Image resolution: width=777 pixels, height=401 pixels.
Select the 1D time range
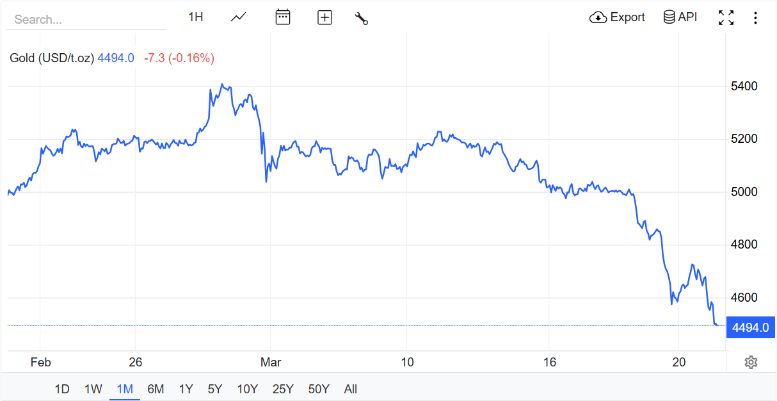tap(62, 389)
